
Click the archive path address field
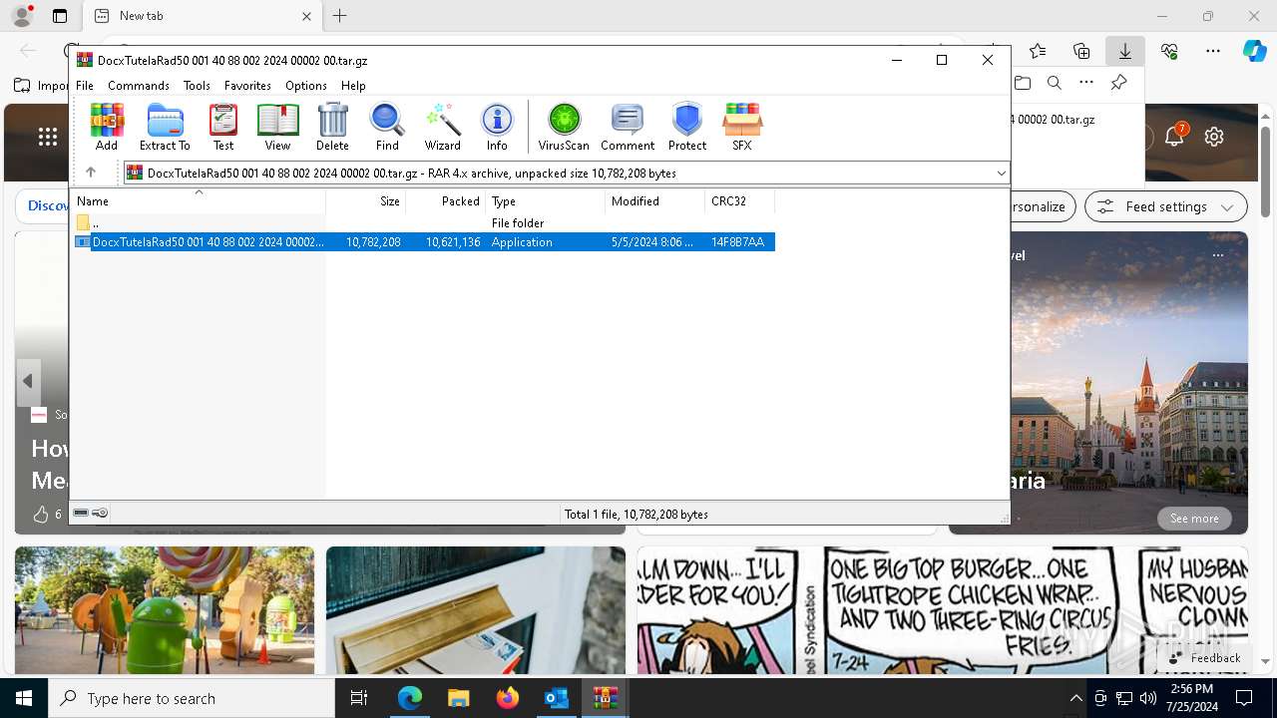[566, 174]
